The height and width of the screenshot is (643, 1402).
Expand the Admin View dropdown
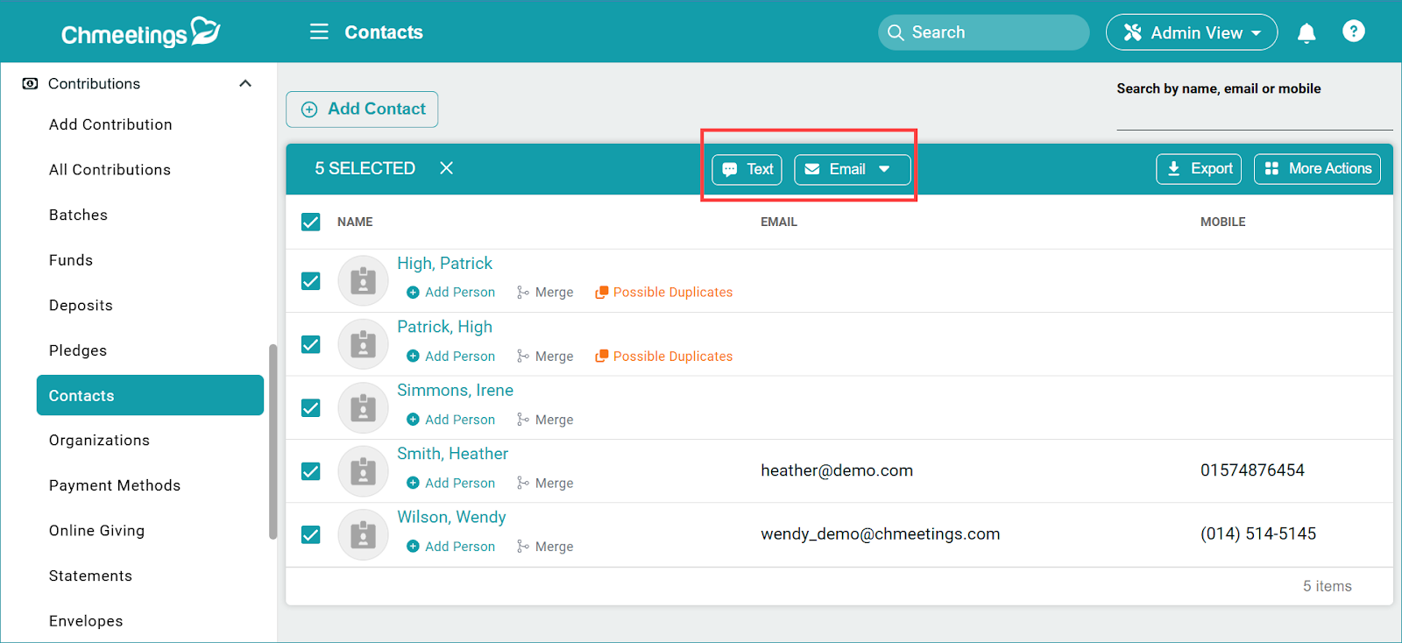click(1191, 33)
